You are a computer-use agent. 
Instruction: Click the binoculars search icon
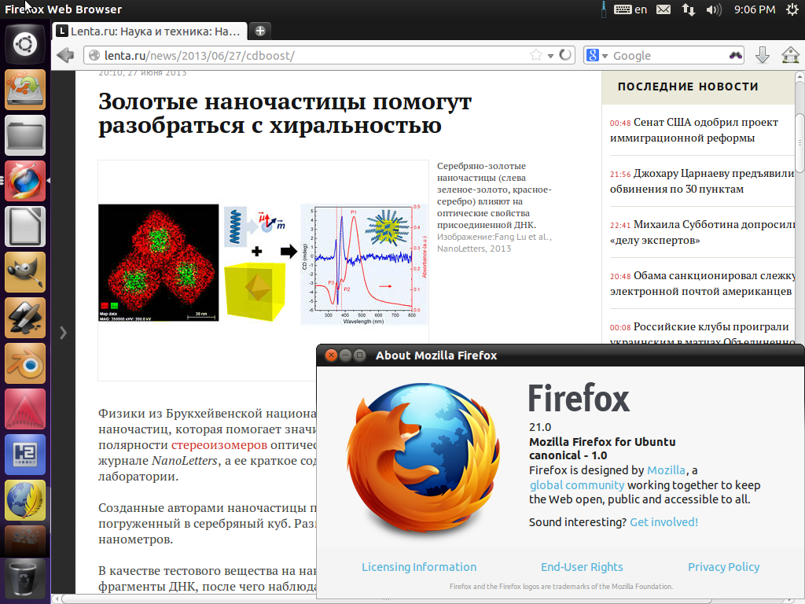coord(736,56)
